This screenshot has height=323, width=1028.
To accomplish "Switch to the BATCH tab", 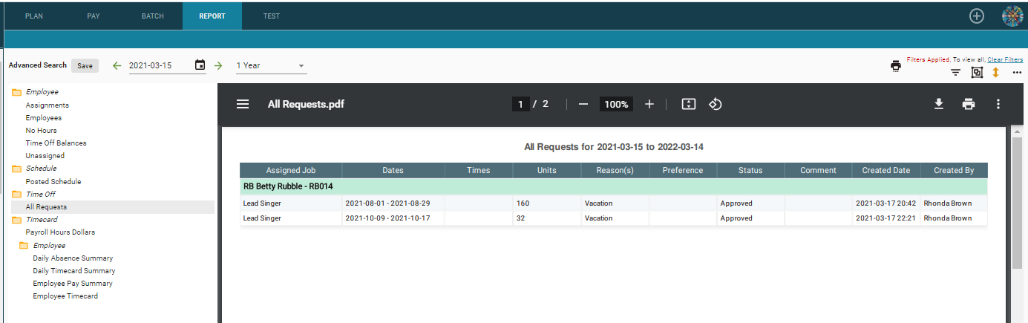I will click(153, 16).
